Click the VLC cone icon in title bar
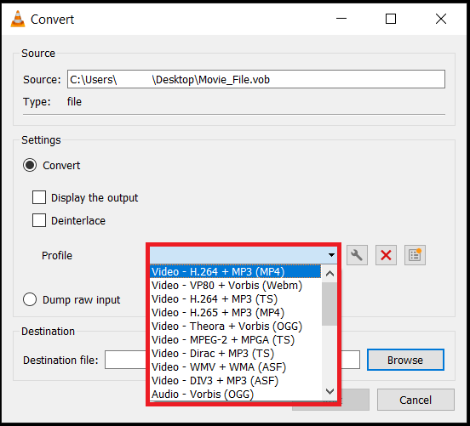This screenshot has width=470, height=426. (x=17, y=20)
